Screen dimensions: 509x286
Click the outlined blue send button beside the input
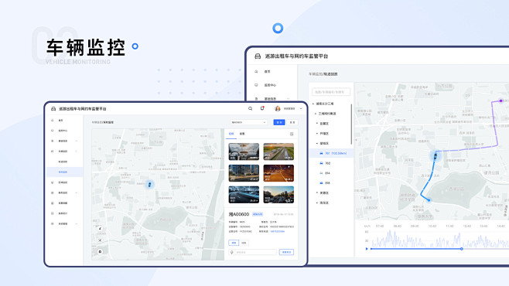286,252
